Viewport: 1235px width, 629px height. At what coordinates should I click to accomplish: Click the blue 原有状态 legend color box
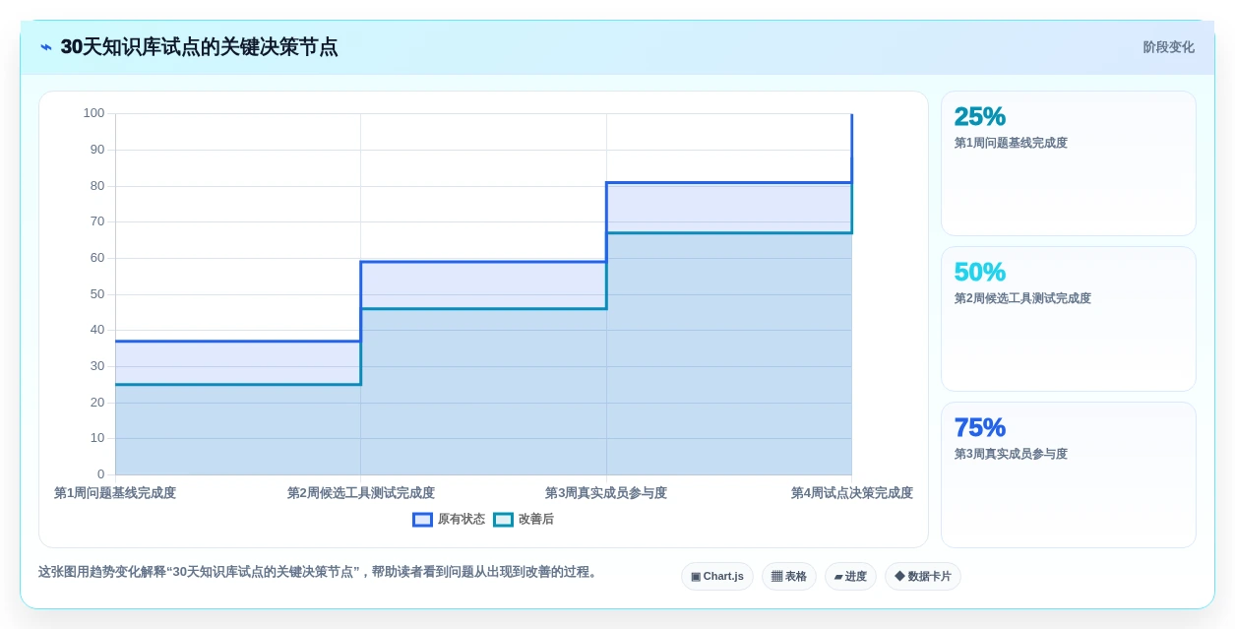point(422,520)
